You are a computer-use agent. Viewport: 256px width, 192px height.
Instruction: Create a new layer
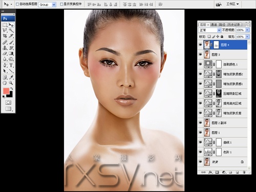tap(237, 173)
